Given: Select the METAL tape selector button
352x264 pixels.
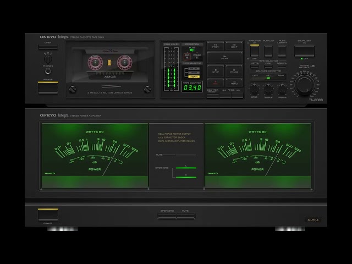Looking at the screenshot, I should click(x=255, y=67).
